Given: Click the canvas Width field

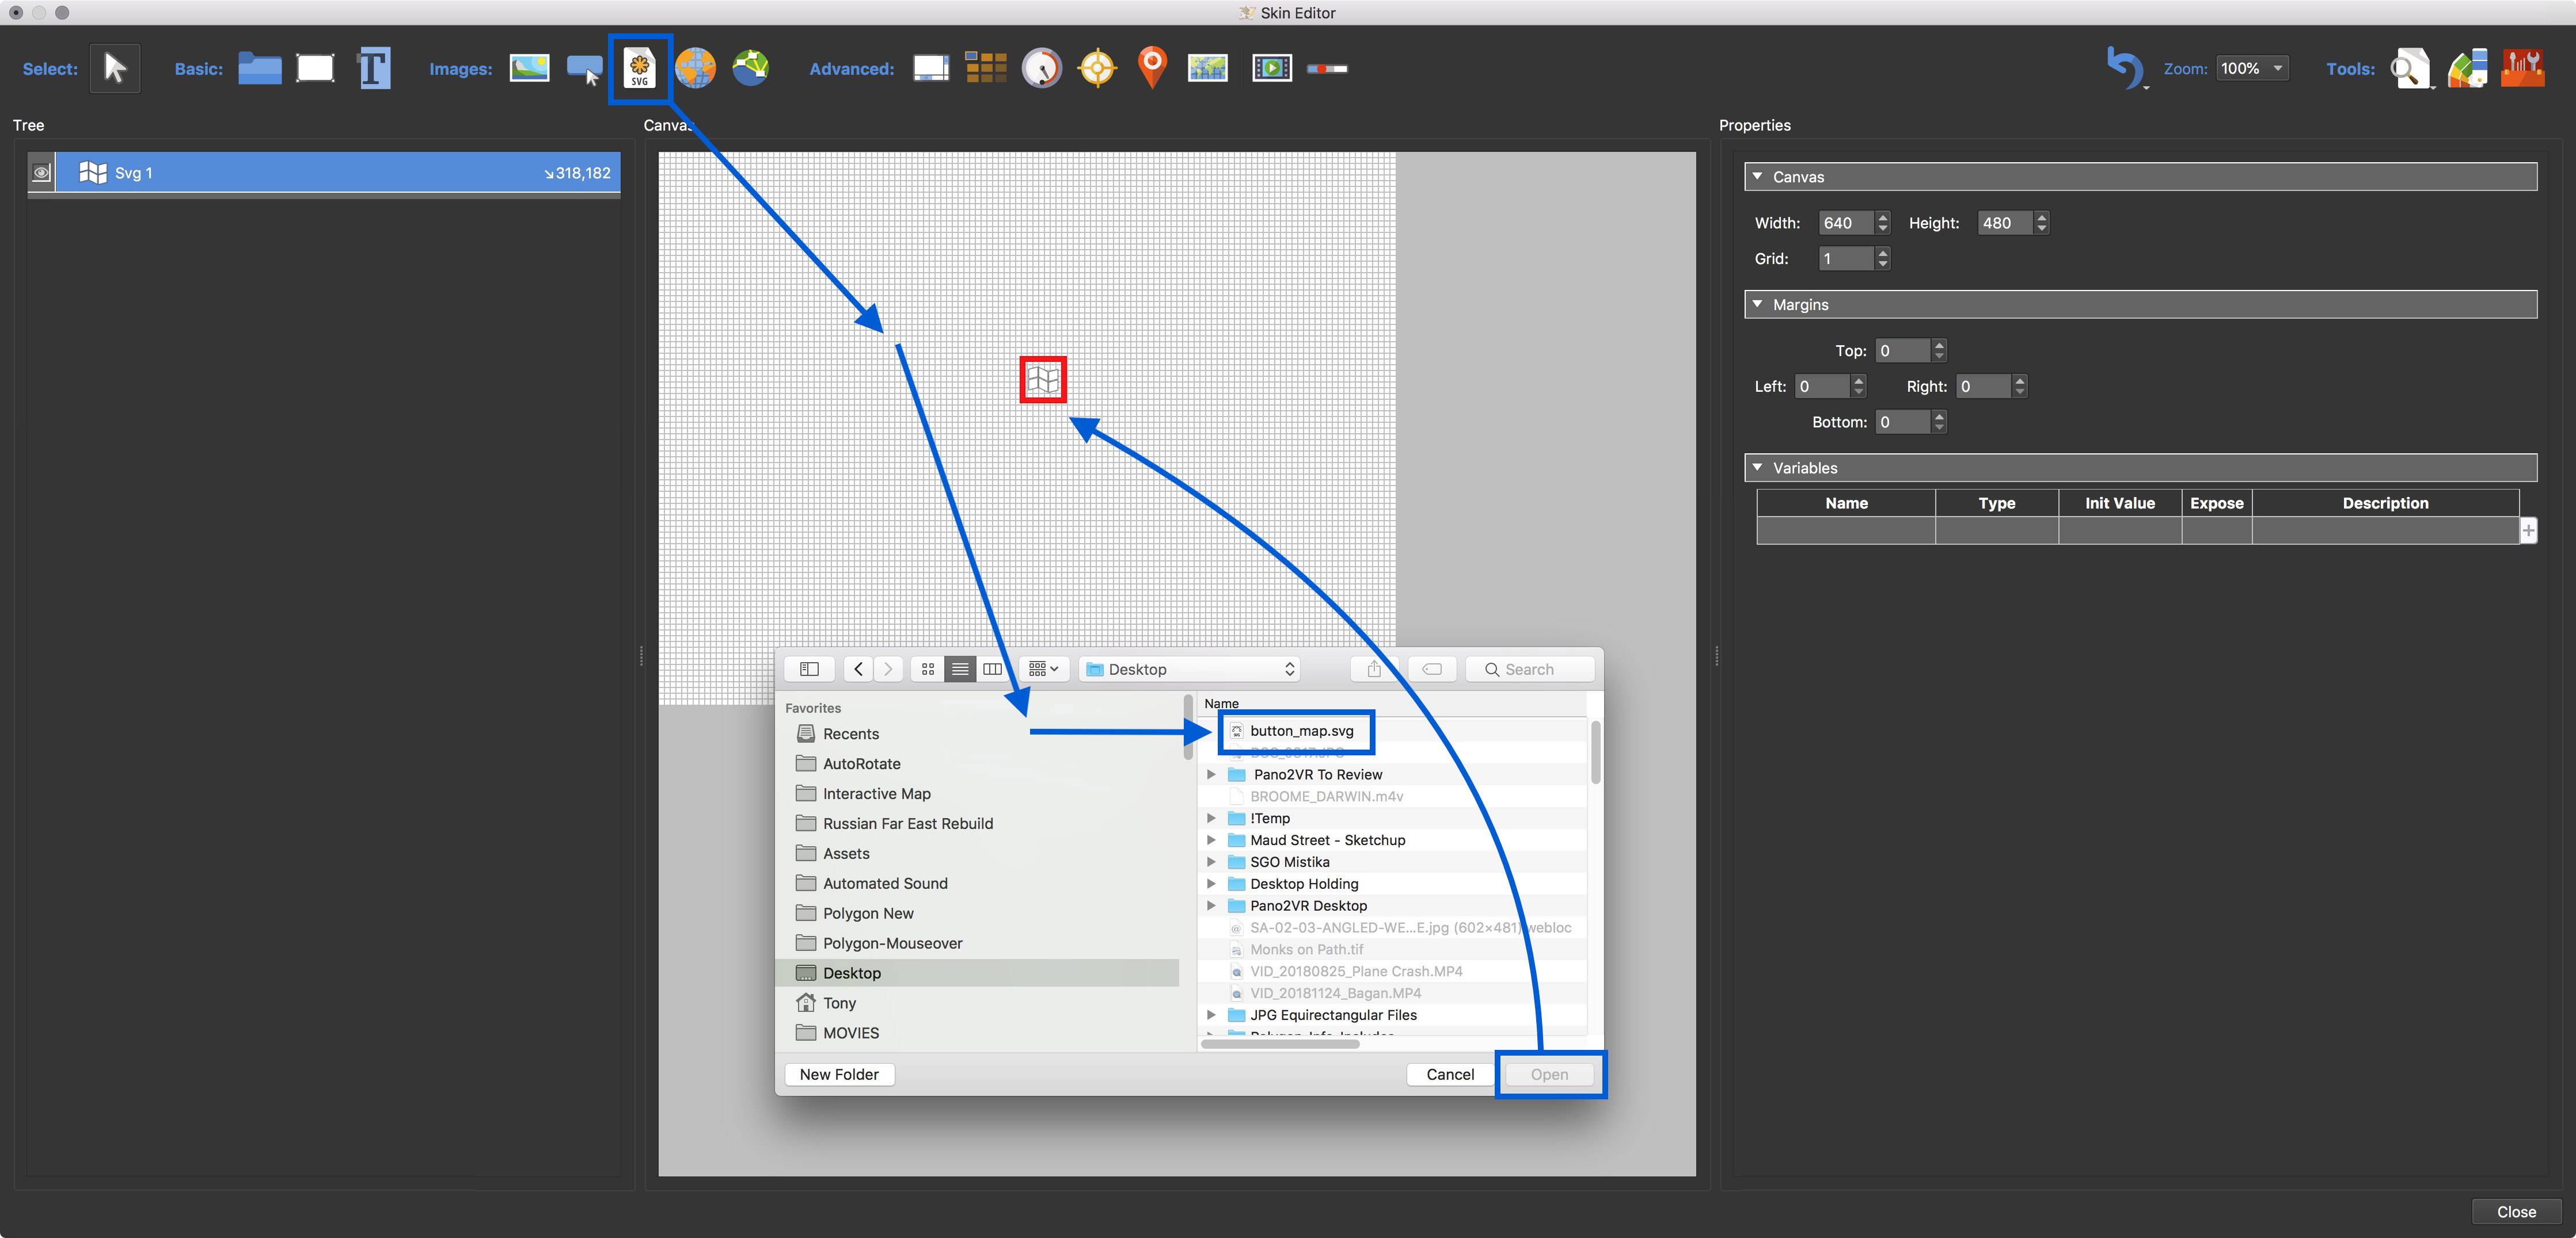Looking at the screenshot, I should coord(1845,223).
